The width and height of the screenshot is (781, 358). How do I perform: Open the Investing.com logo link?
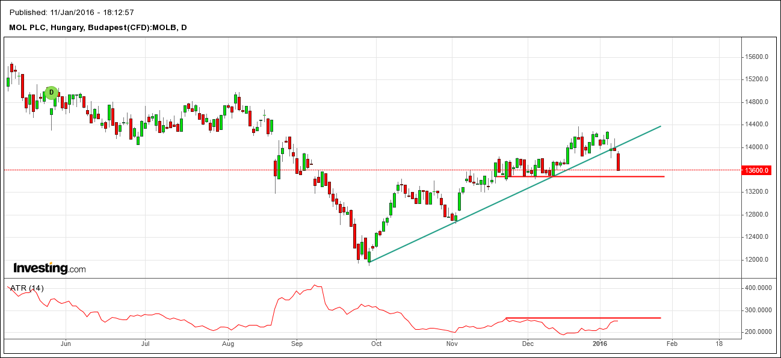tap(49, 268)
